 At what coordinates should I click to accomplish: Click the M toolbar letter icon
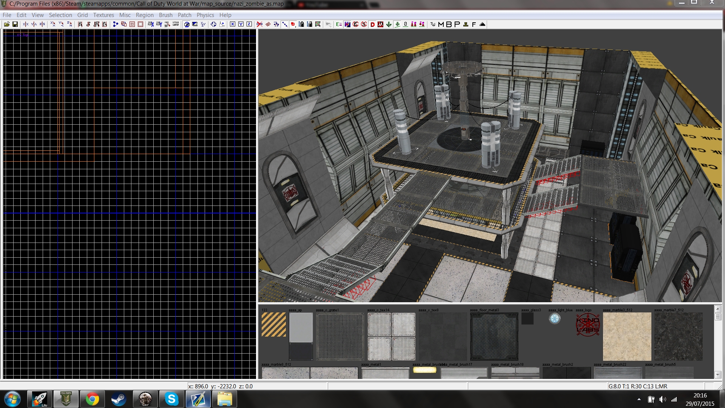441,24
